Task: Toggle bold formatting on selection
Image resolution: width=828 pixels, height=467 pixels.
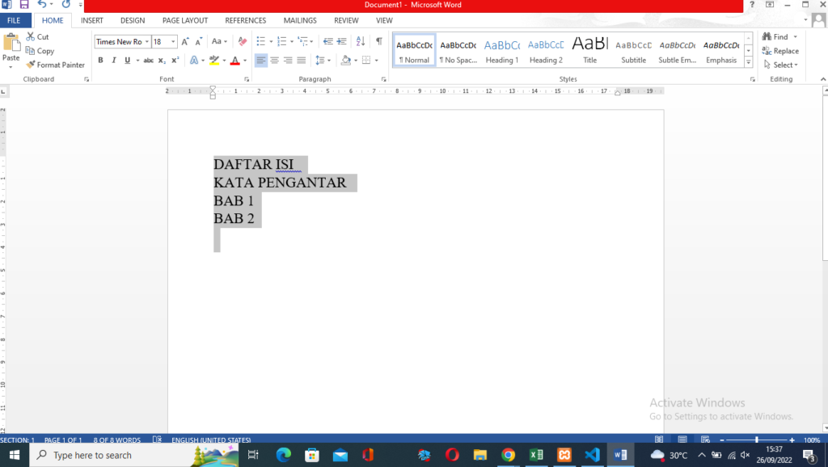Action: 101,60
